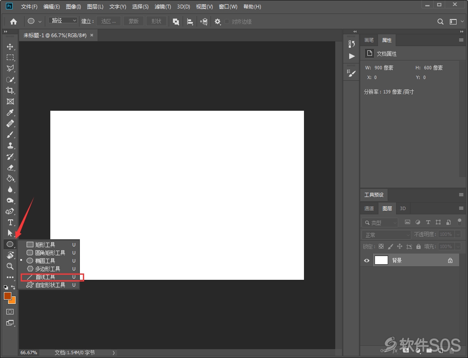Click the Home icon in options bar
Image resolution: width=468 pixels, height=358 pixels.
[14, 22]
